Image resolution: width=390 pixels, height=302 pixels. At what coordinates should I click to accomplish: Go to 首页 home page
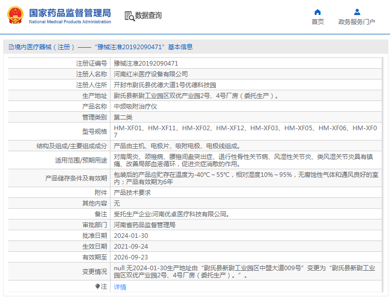point(318,22)
